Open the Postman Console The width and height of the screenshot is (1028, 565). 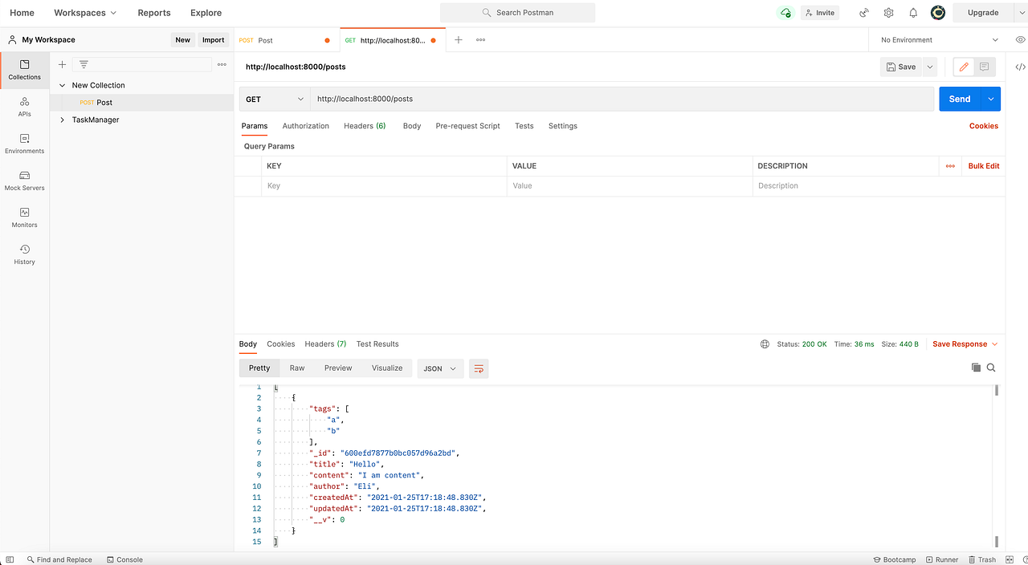click(x=125, y=559)
